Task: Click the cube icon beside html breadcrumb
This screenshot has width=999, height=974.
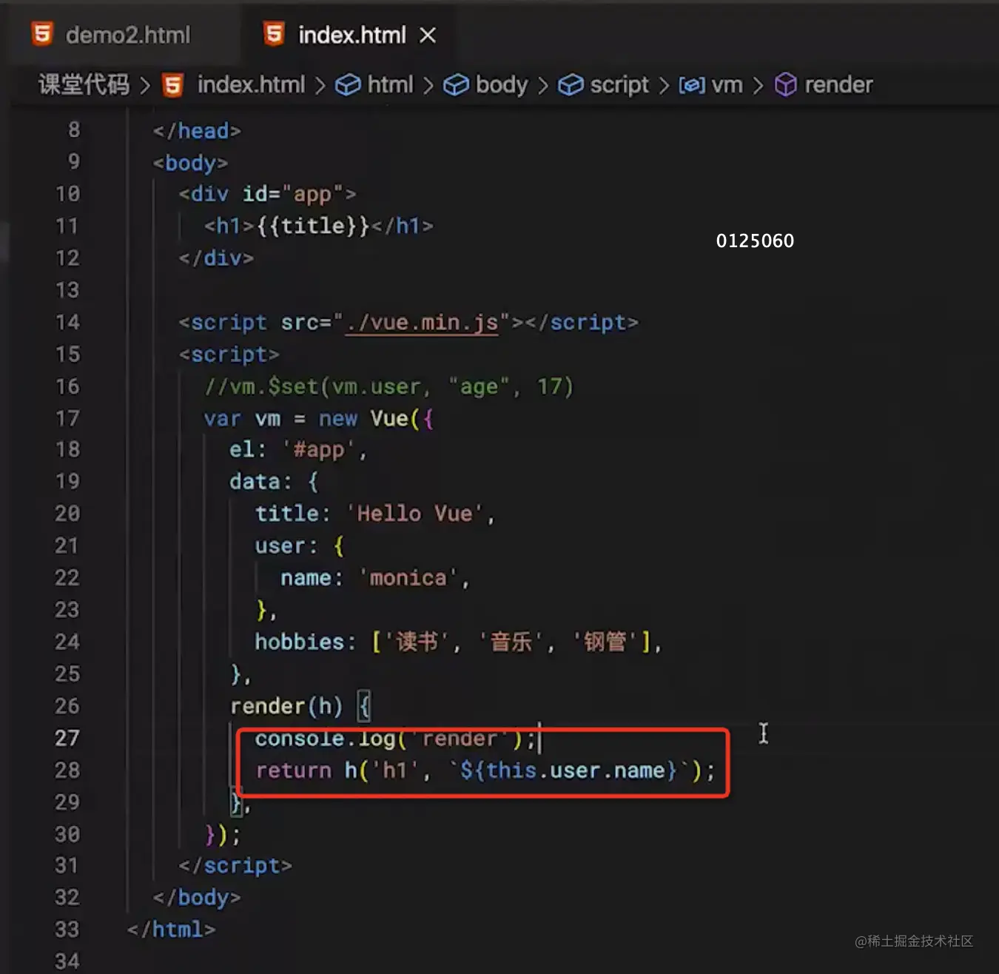Action: pyautogui.click(x=348, y=86)
